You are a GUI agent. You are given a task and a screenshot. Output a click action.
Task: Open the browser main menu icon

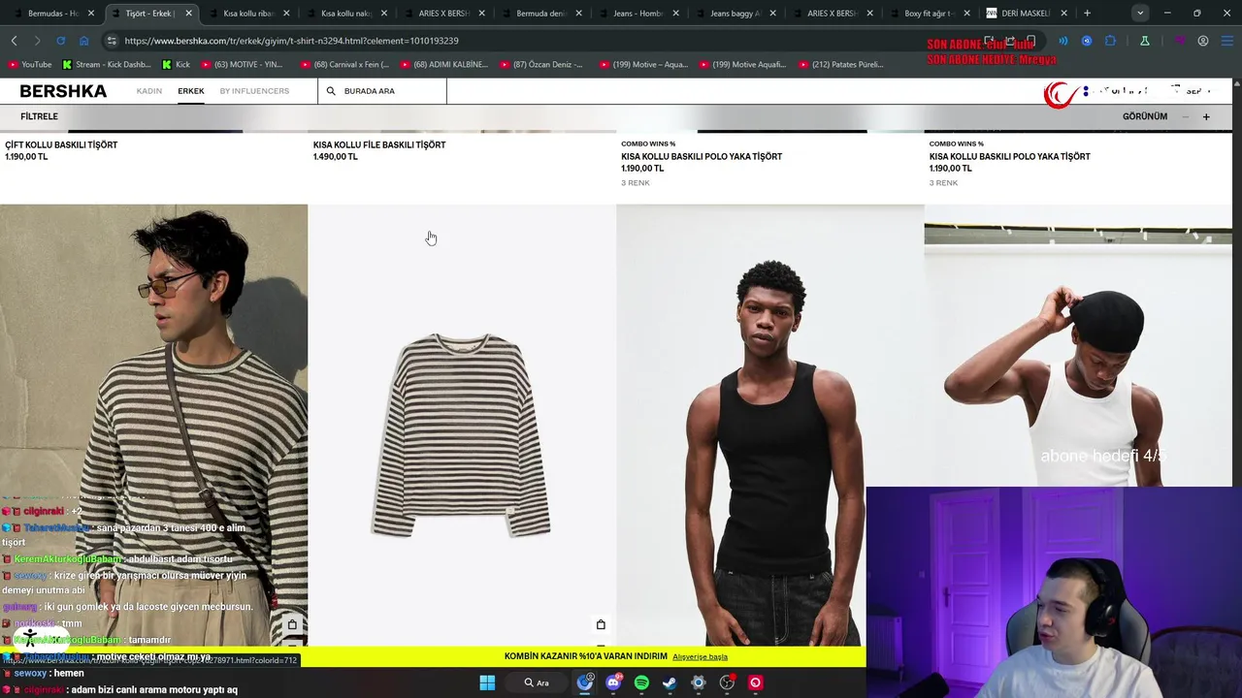[1226, 41]
